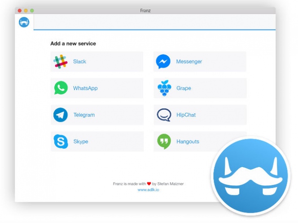Click the Grape blue grapes icon

pyautogui.click(x=164, y=88)
